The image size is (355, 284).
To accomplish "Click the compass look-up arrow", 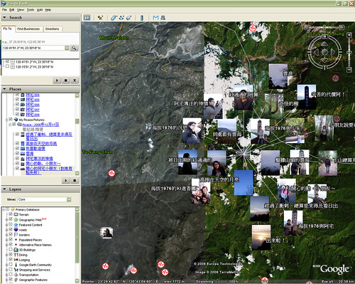I will pos(324,44).
